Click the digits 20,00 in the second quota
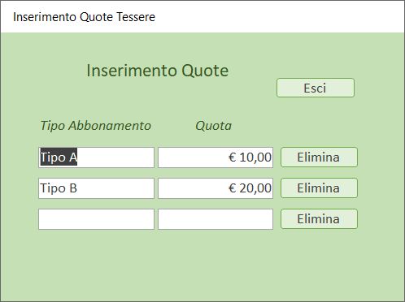 click(x=255, y=188)
